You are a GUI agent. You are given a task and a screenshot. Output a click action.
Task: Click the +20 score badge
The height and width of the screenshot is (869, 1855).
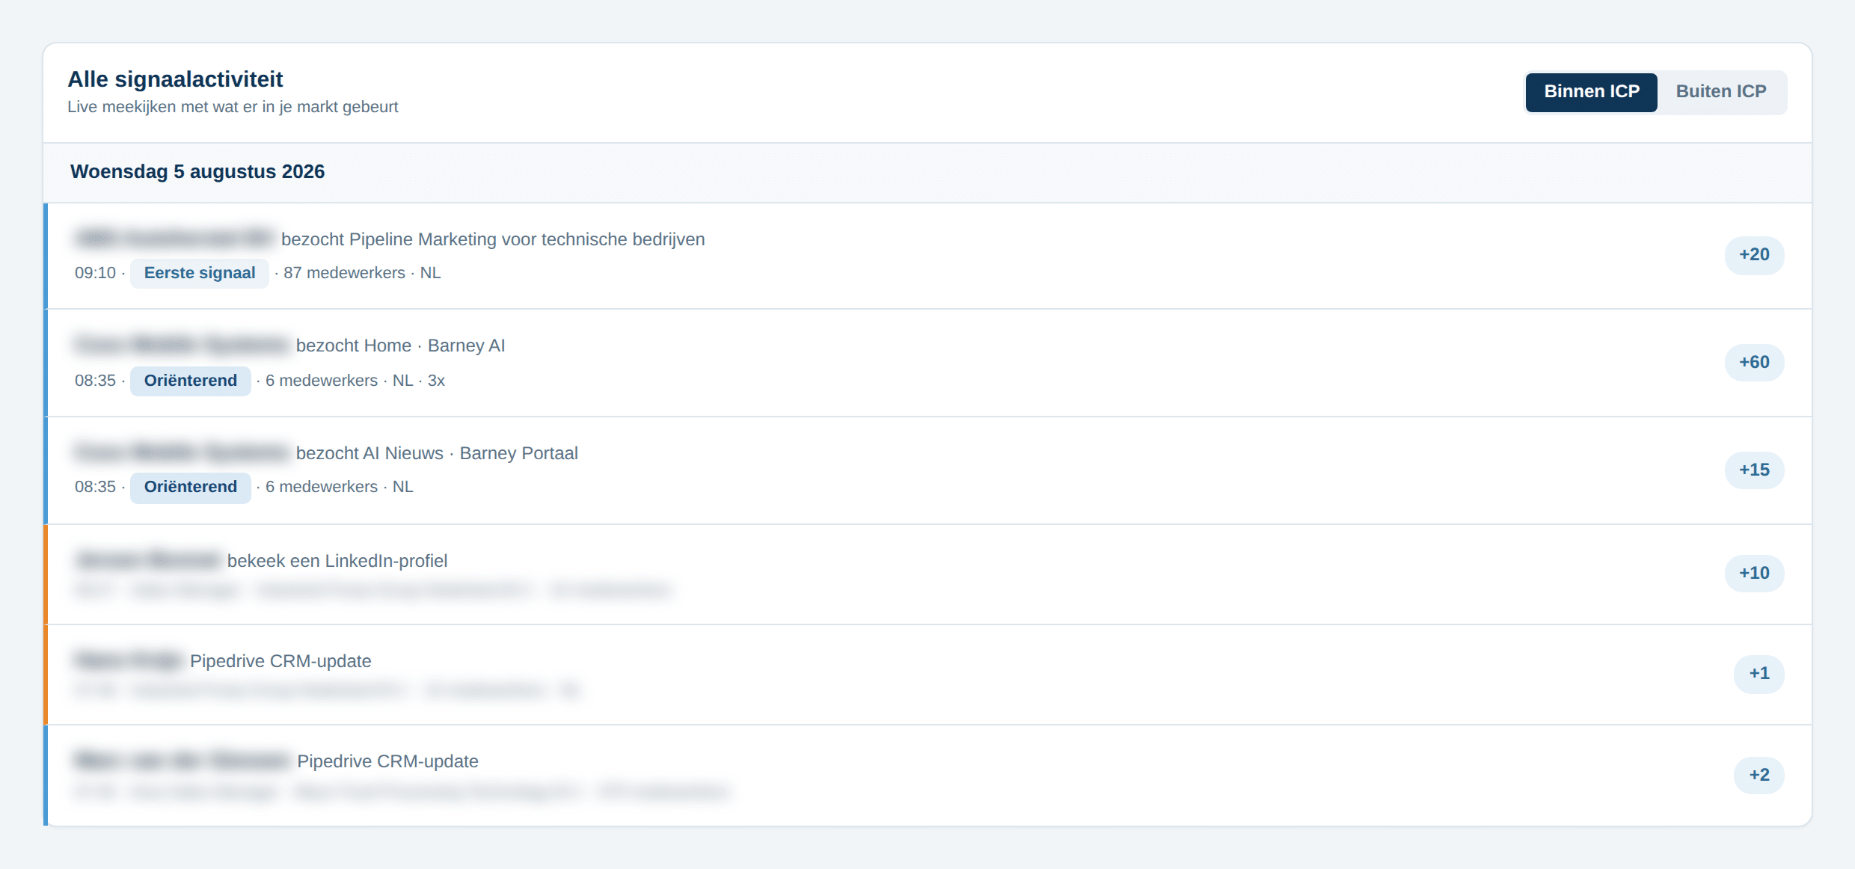click(x=1754, y=255)
